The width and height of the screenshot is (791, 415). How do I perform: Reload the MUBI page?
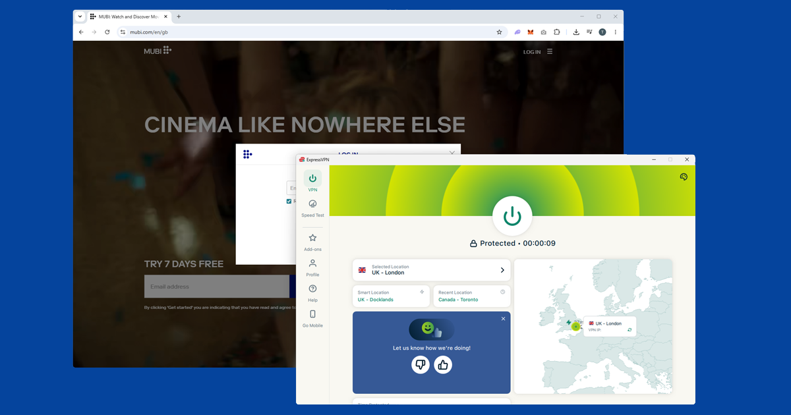[107, 32]
